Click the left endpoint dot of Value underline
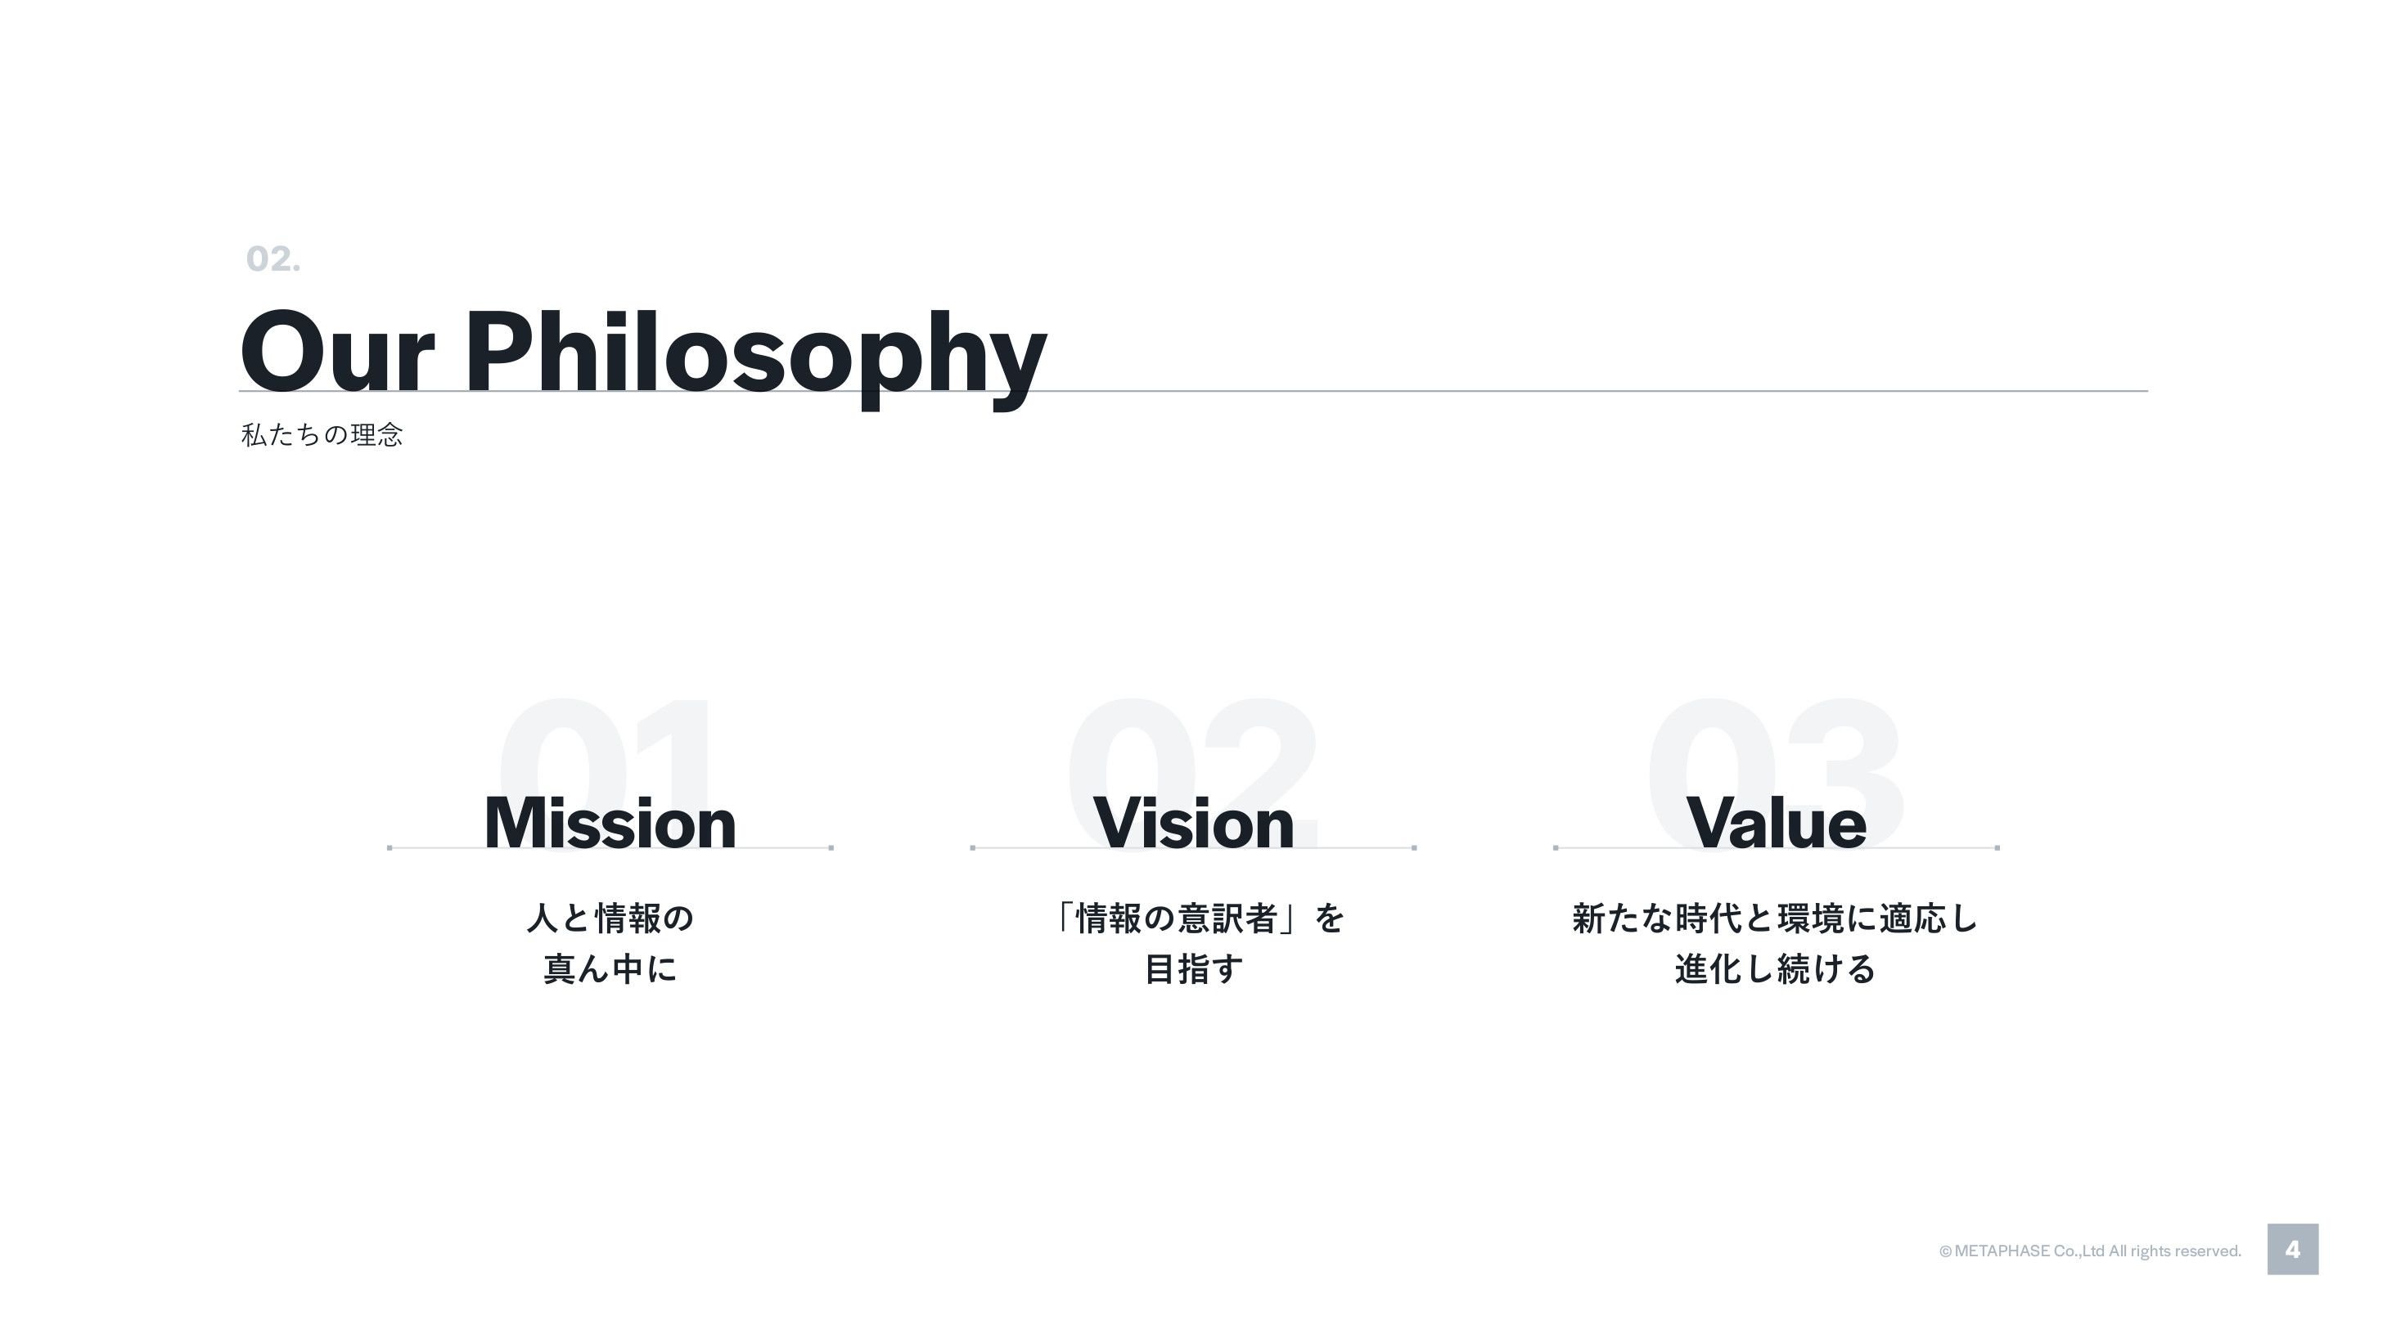The image size is (2387, 1343). (1555, 847)
